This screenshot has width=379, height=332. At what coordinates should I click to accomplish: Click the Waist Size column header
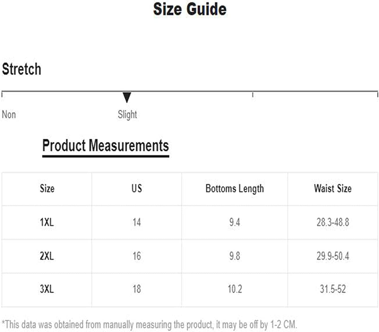pos(333,189)
